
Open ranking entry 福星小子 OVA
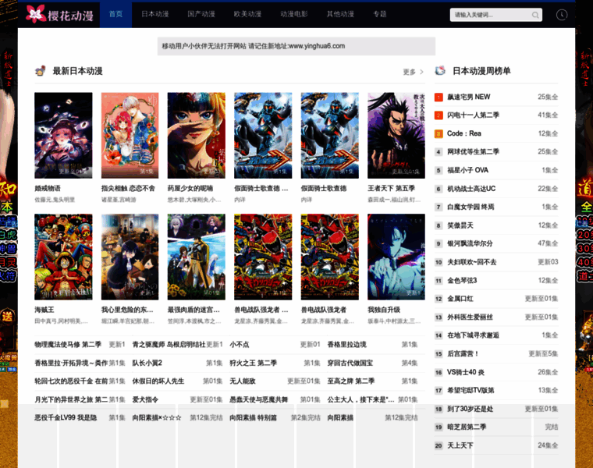click(x=468, y=171)
